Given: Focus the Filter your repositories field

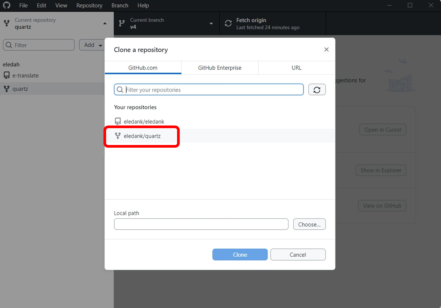Looking at the screenshot, I should [209, 89].
